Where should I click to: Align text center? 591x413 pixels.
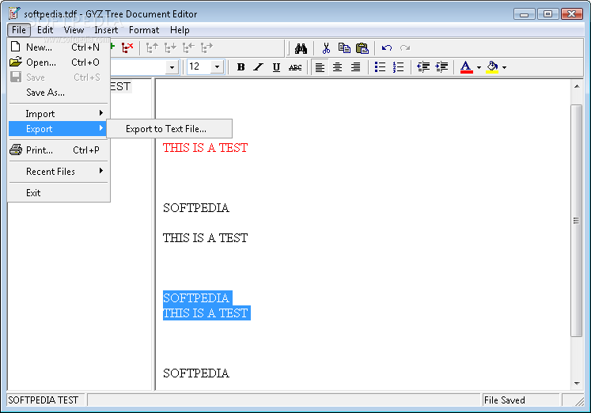click(x=337, y=67)
